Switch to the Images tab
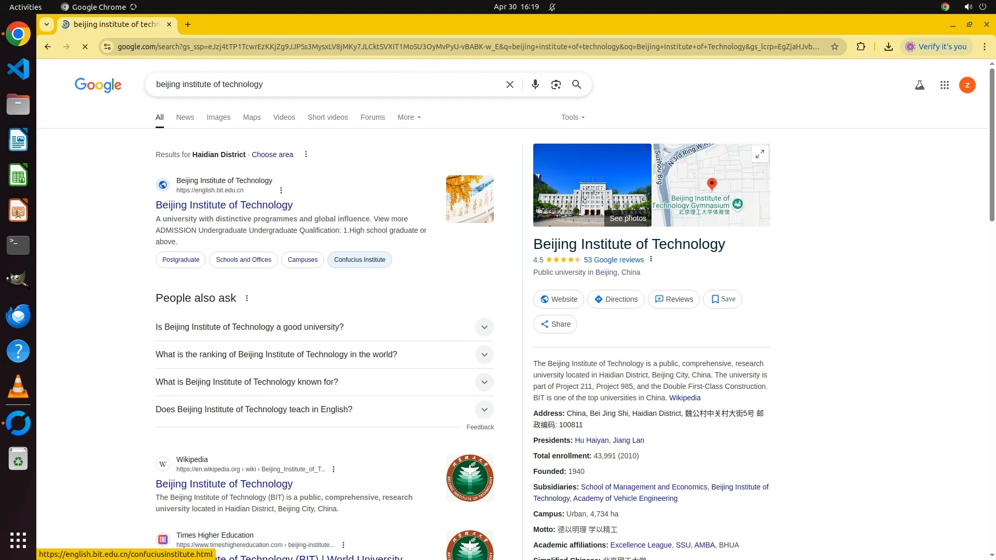The image size is (996, 560). [x=218, y=117]
